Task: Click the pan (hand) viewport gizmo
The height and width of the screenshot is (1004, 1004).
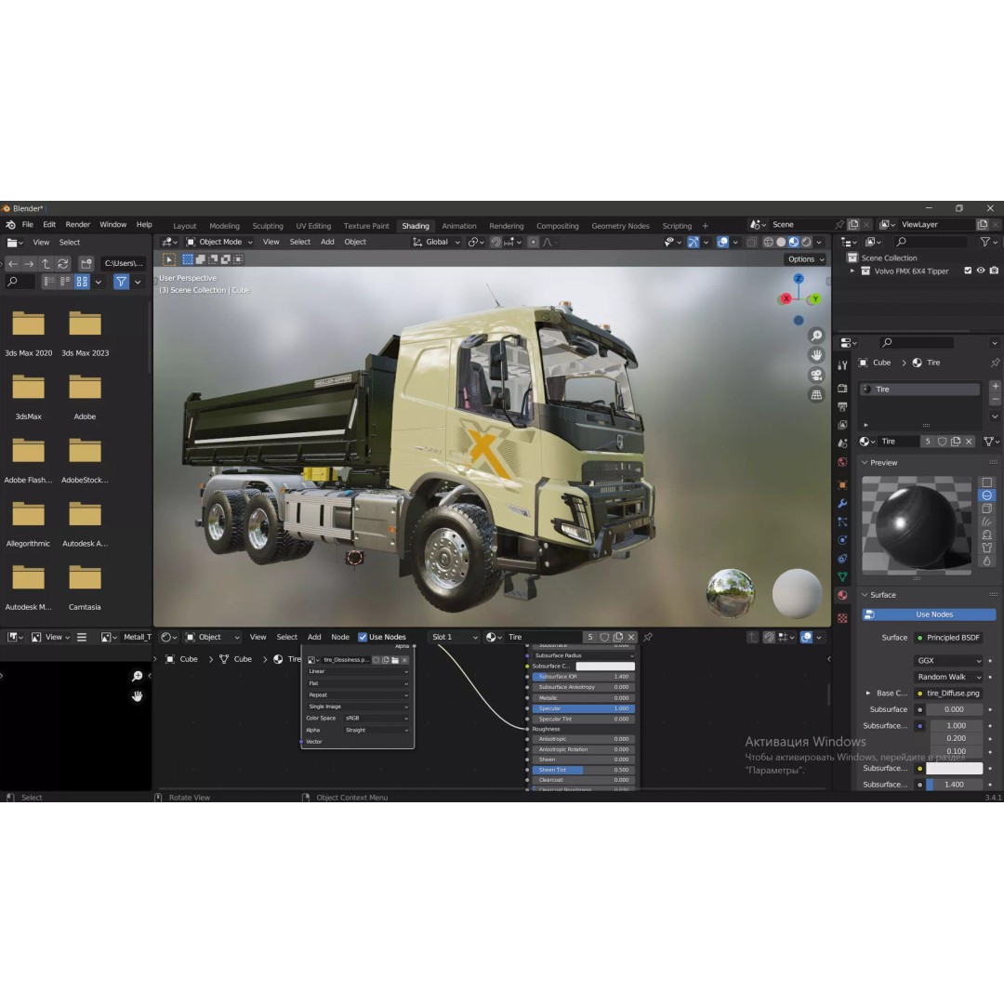Action: coord(816,355)
